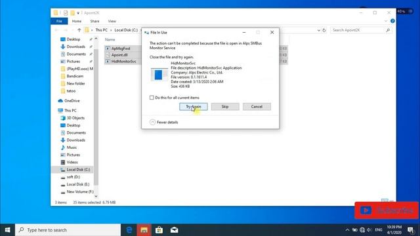Select This PC in navigation pane

(70, 110)
